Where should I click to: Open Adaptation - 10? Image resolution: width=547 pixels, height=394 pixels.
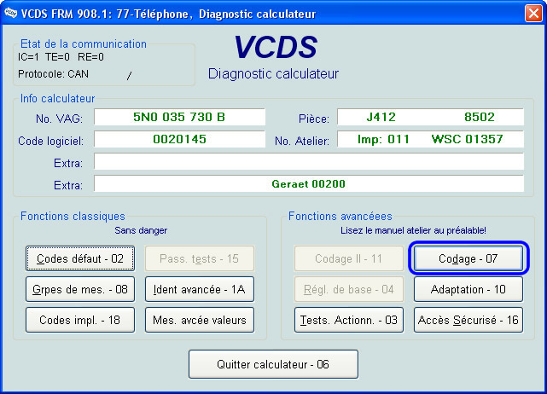468,289
